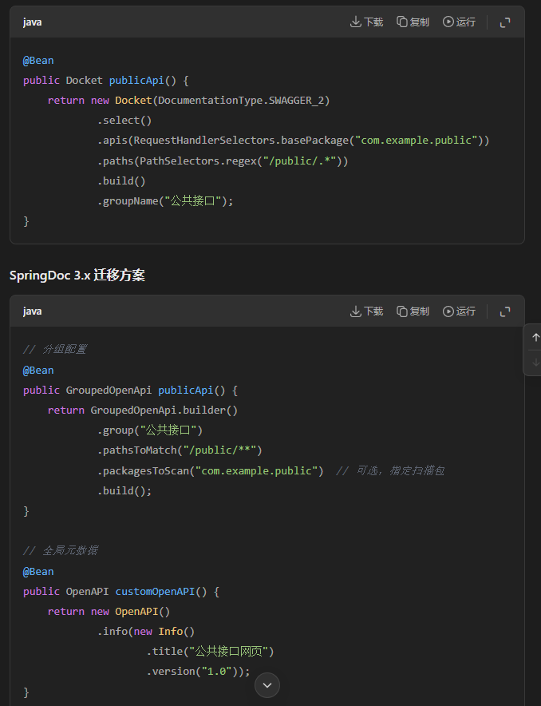Download the SpringDoc migration code block
The image size is (541, 706).
(366, 311)
